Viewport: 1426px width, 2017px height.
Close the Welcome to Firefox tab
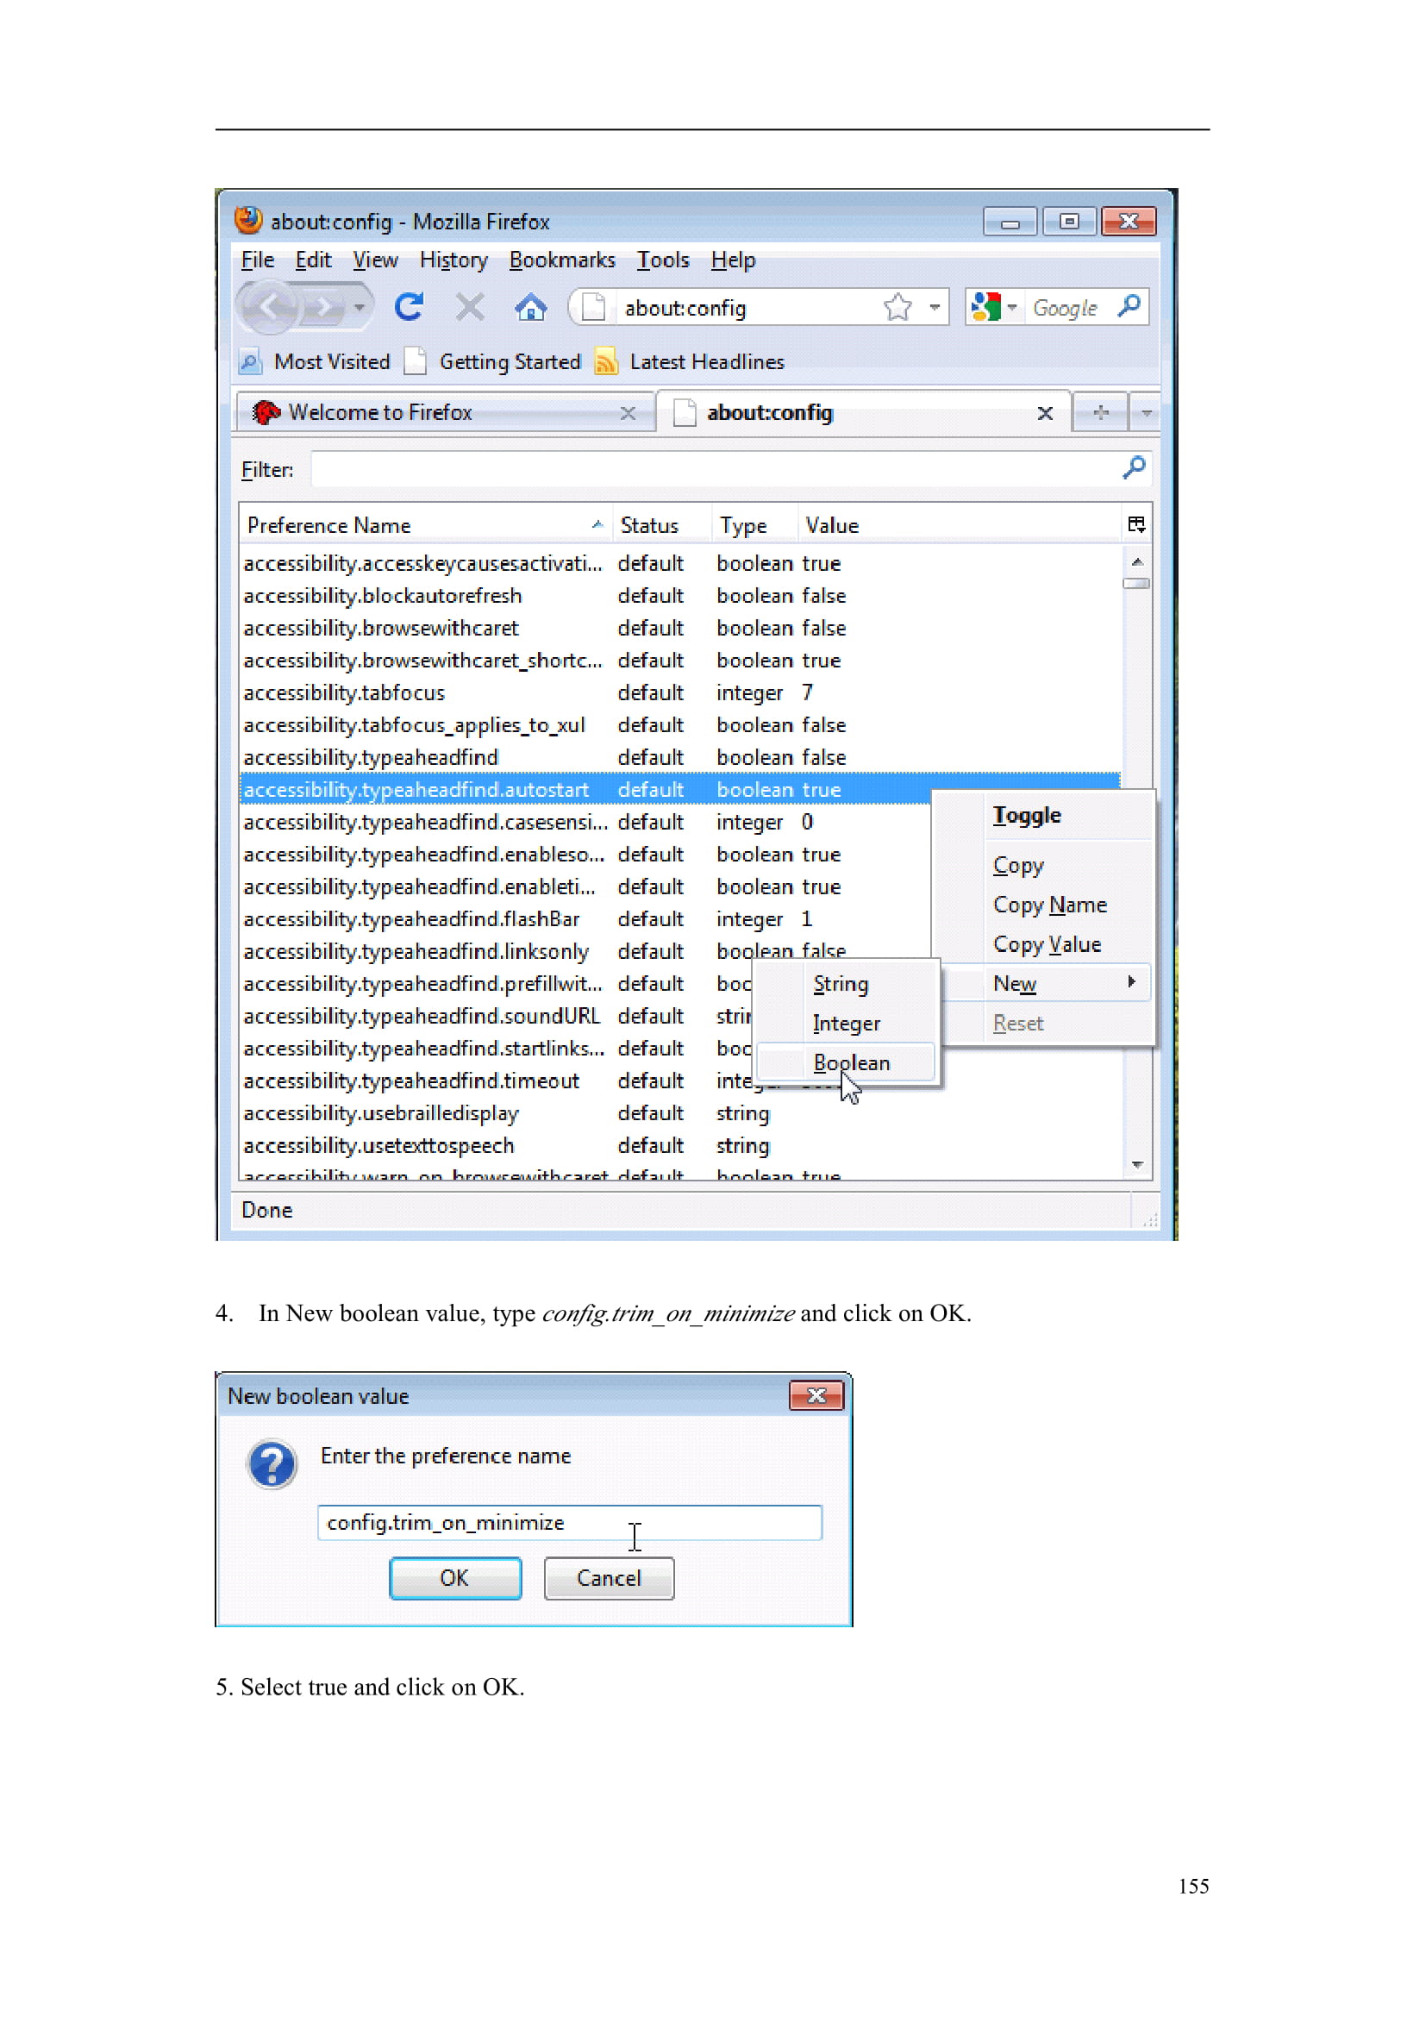pyautogui.click(x=627, y=413)
